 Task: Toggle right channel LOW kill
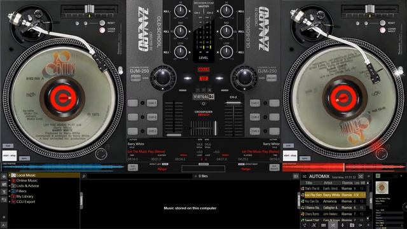point(241,52)
